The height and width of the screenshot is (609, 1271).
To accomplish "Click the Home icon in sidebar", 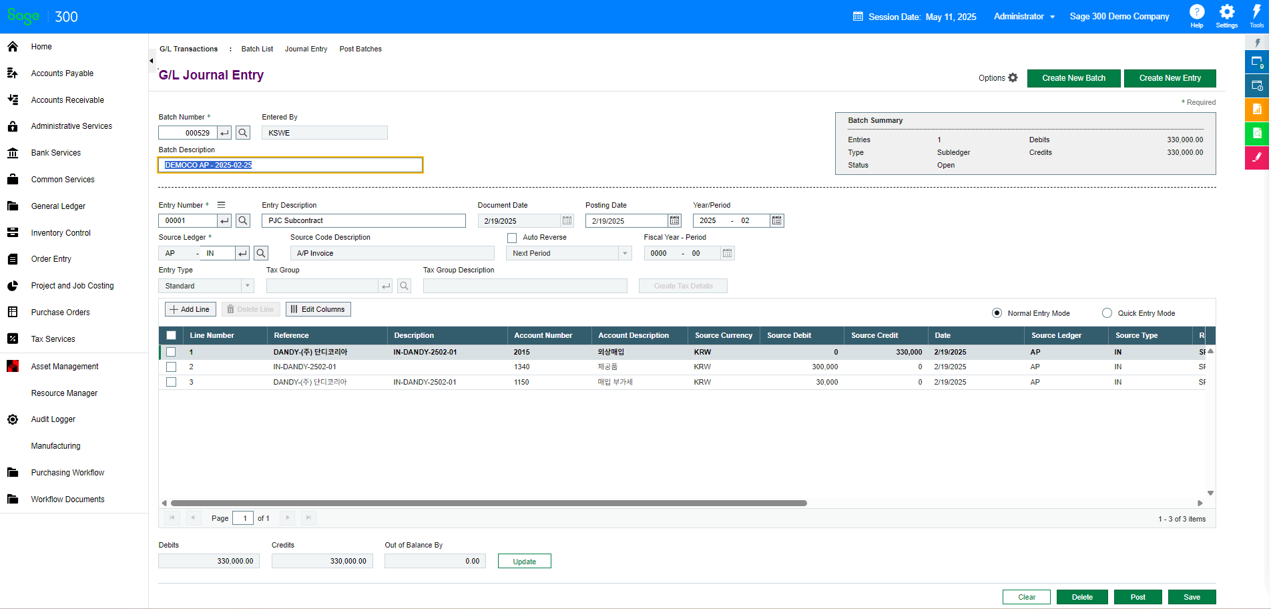I will [13, 47].
